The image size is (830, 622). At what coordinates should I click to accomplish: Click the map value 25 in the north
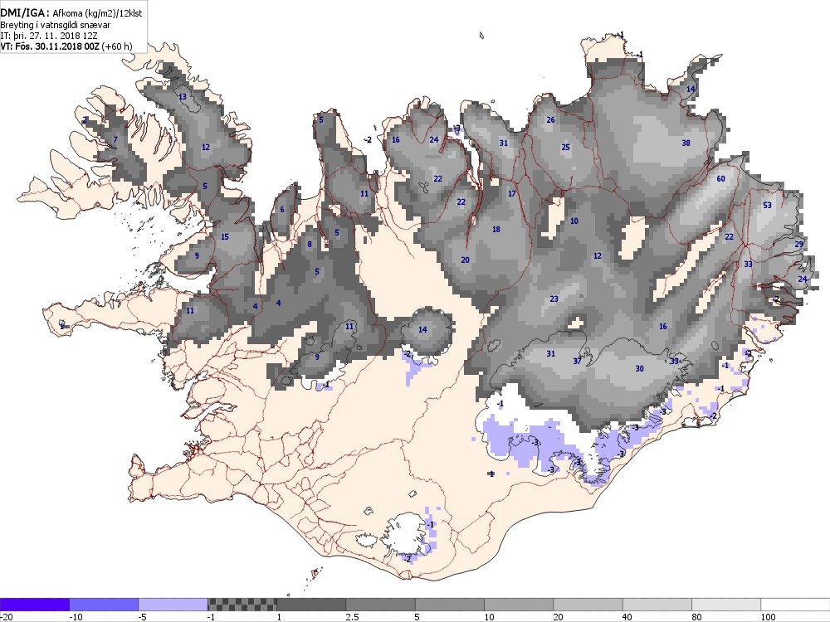566,147
